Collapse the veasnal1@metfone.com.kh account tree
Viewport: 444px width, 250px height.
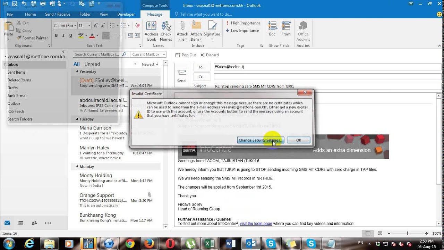pos(5,57)
